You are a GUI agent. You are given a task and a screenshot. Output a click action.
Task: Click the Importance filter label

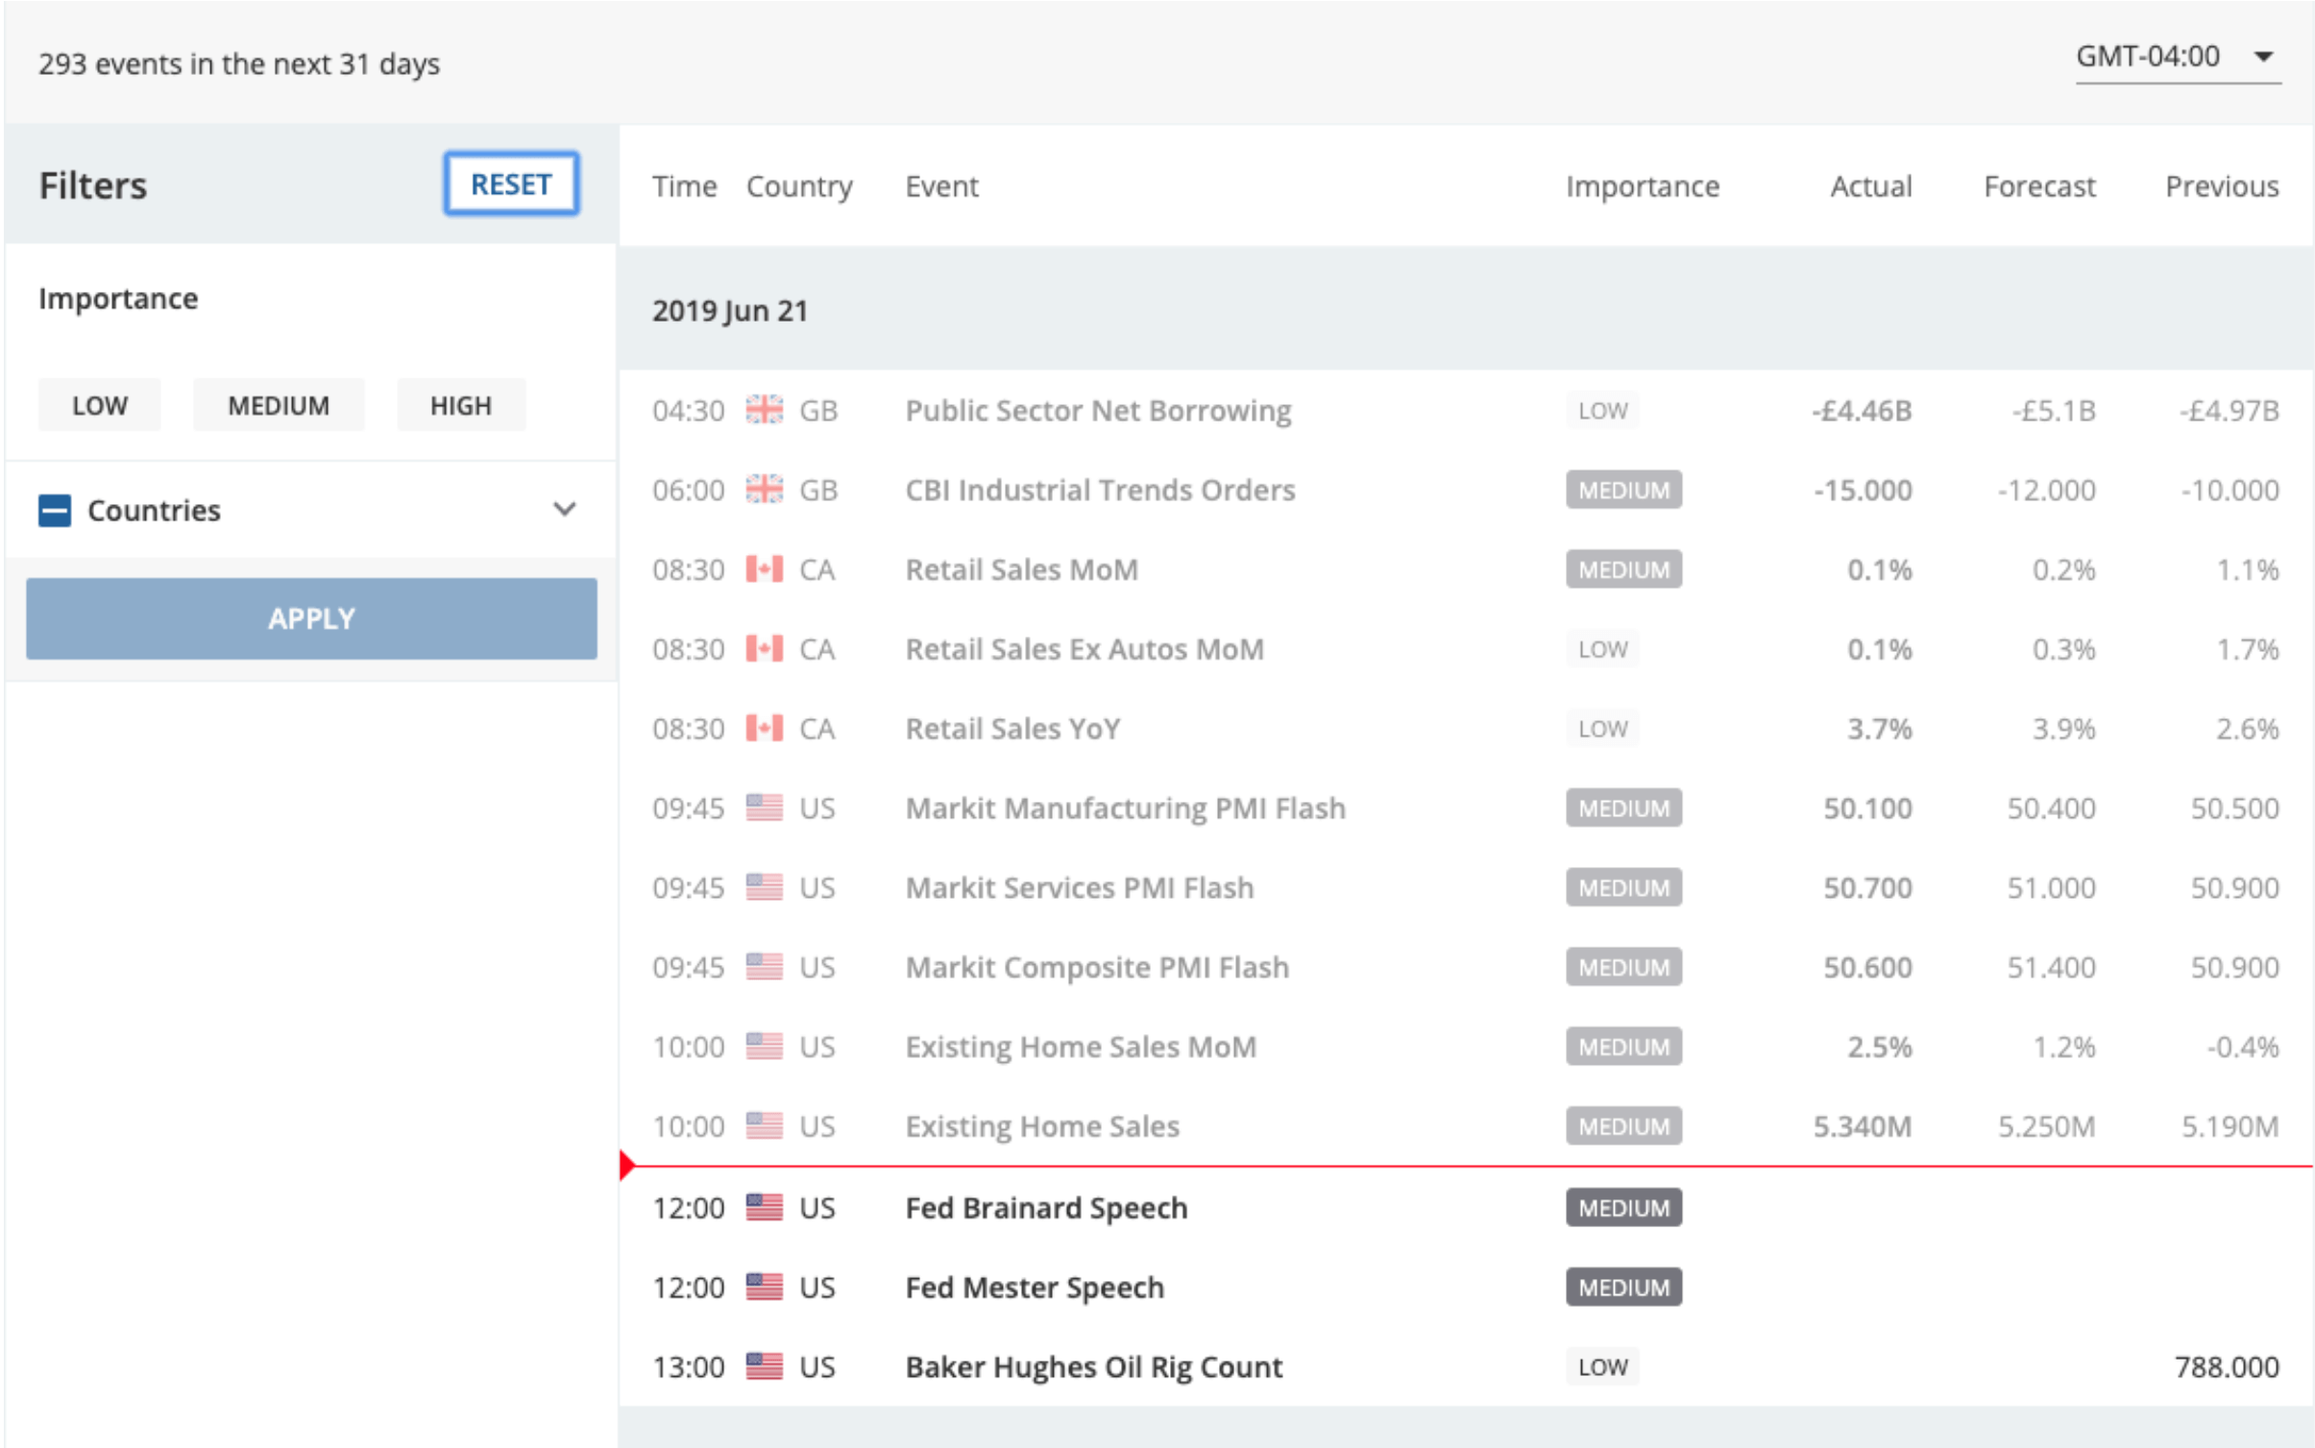[118, 299]
